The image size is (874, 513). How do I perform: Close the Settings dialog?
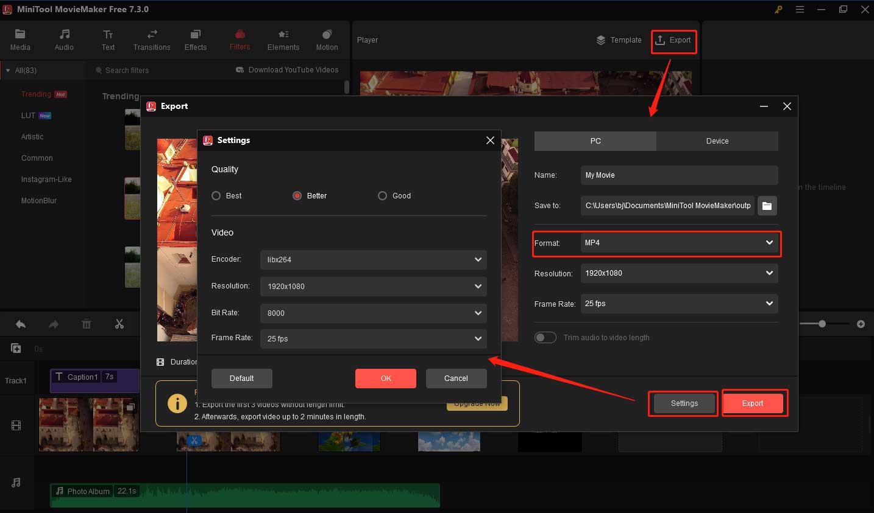pos(490,140)
